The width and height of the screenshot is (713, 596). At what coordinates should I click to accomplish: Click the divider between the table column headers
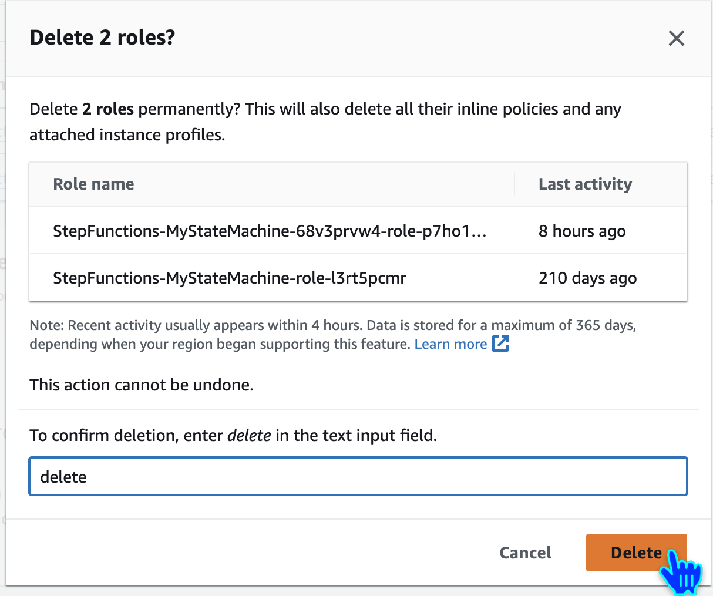coord(514,184)
